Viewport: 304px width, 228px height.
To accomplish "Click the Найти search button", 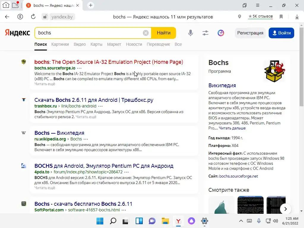I will tap(164, 33).
